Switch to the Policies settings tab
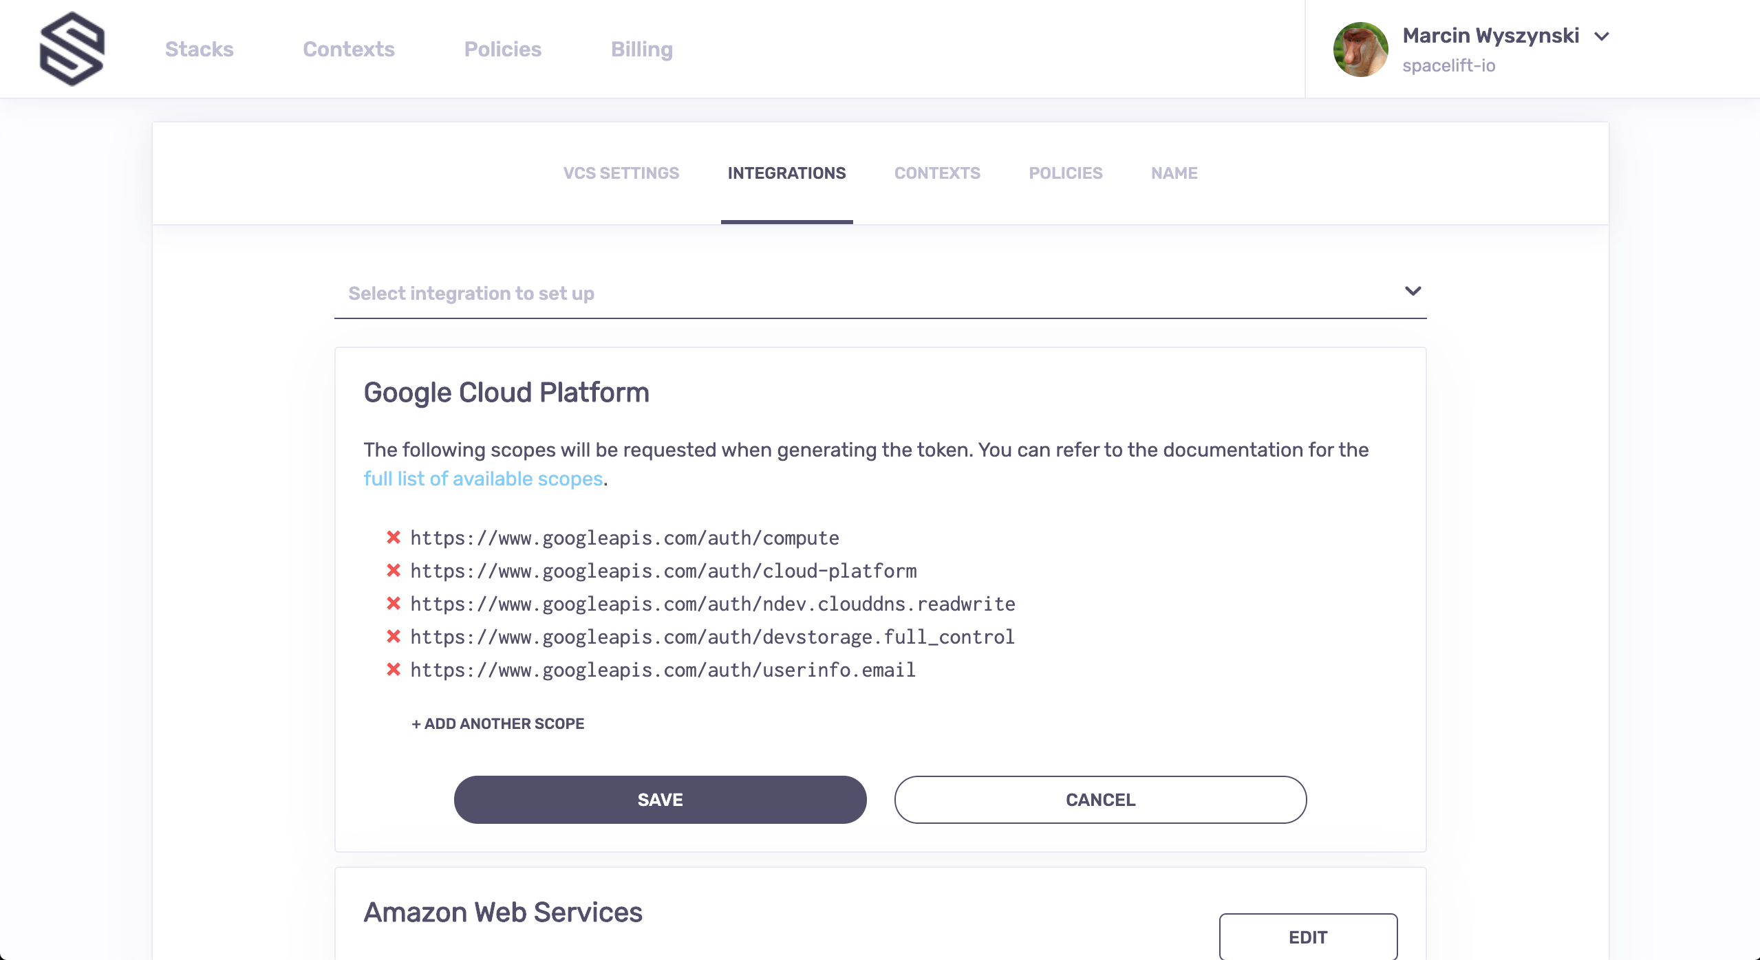This screenshot has width=1760, height=960. point(1065,173)
